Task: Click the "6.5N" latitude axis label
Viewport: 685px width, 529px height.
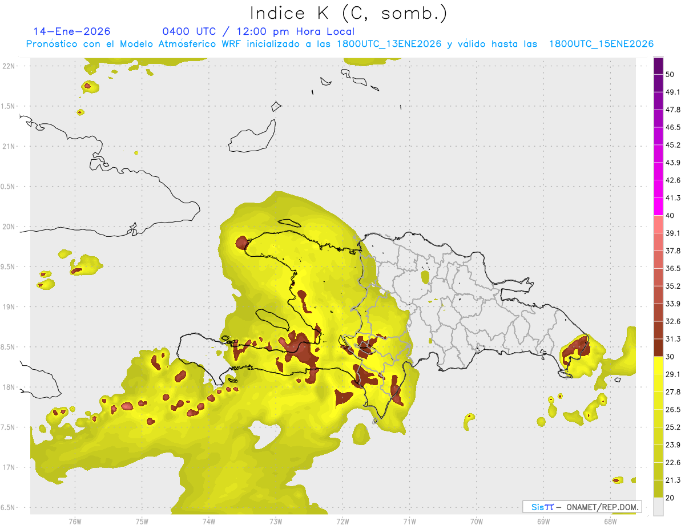Action: tap(7, 507)
